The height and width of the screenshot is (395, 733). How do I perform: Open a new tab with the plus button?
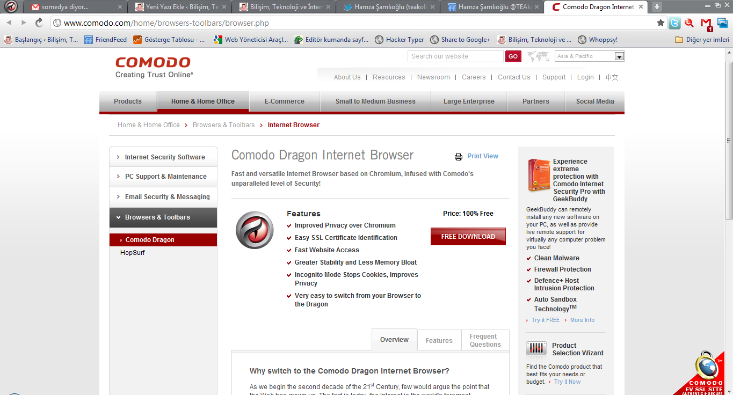(657, 7)
